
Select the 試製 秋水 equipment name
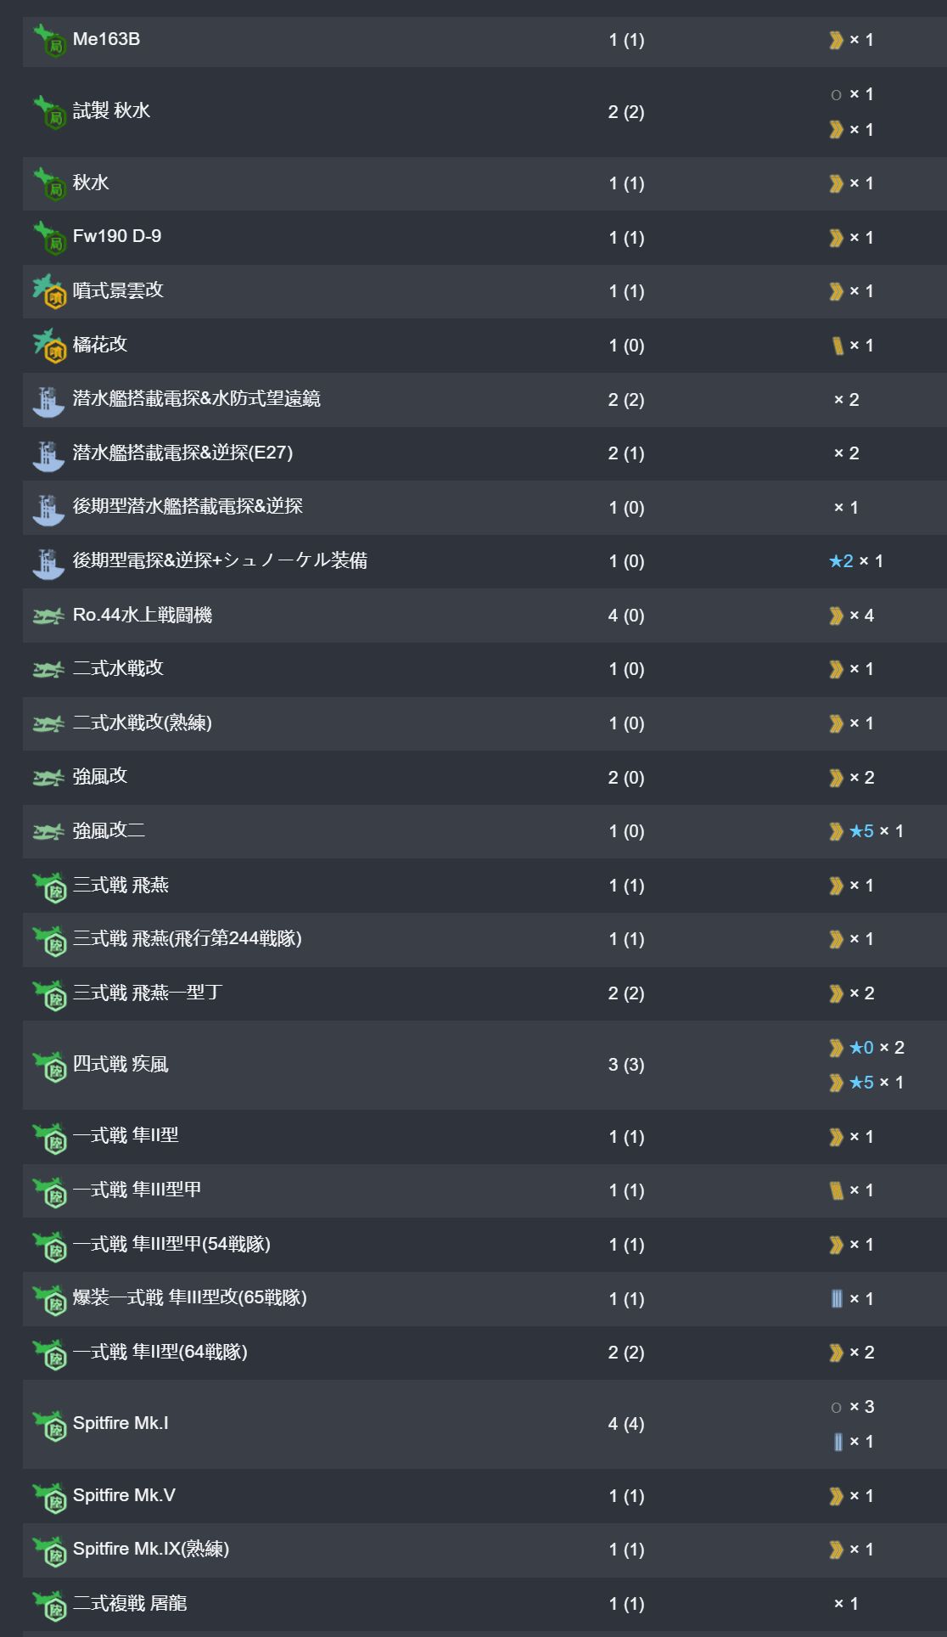tap(111, 111)
